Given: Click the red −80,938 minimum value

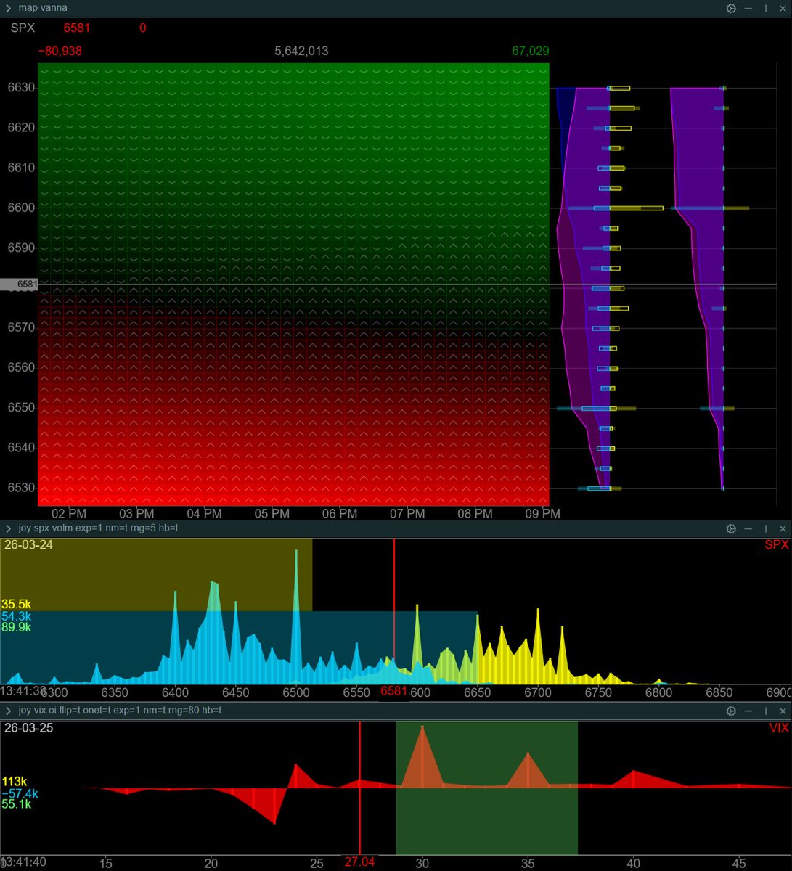Looking at the screenshot, I should [x=60, y=52].
